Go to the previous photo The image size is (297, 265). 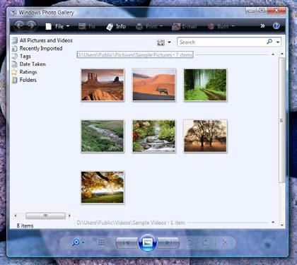click(127, 242)
